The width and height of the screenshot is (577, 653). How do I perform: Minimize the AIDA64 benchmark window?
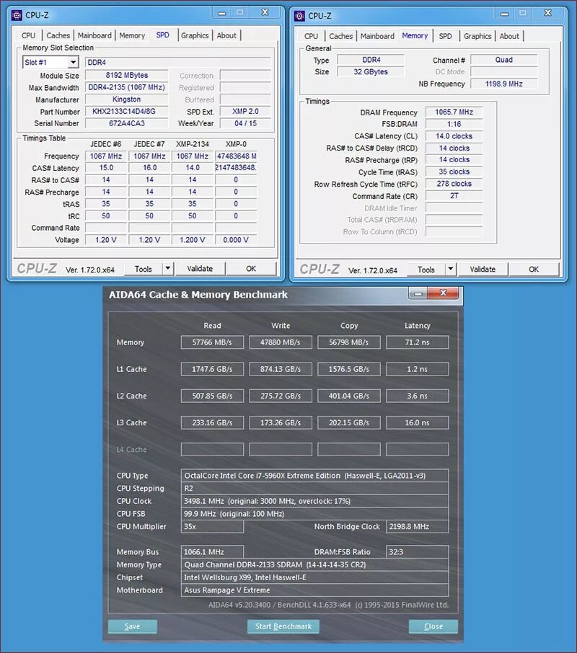418,293
